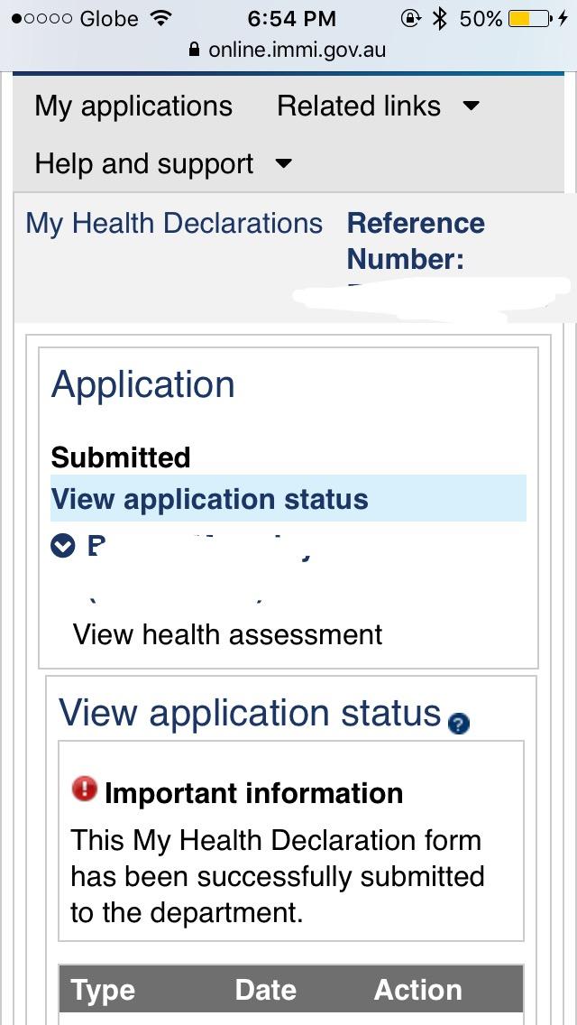Click the red Important information alert icon
This screenshot has width=577, height=1025.
pos(84,789)
